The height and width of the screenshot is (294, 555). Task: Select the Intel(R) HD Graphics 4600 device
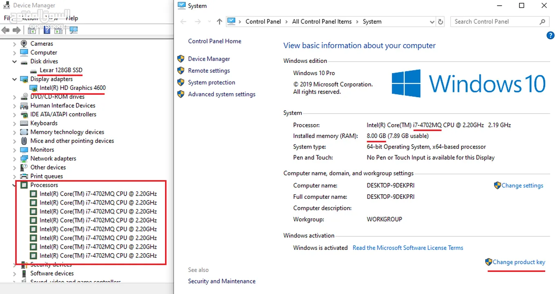coord(73,88)
